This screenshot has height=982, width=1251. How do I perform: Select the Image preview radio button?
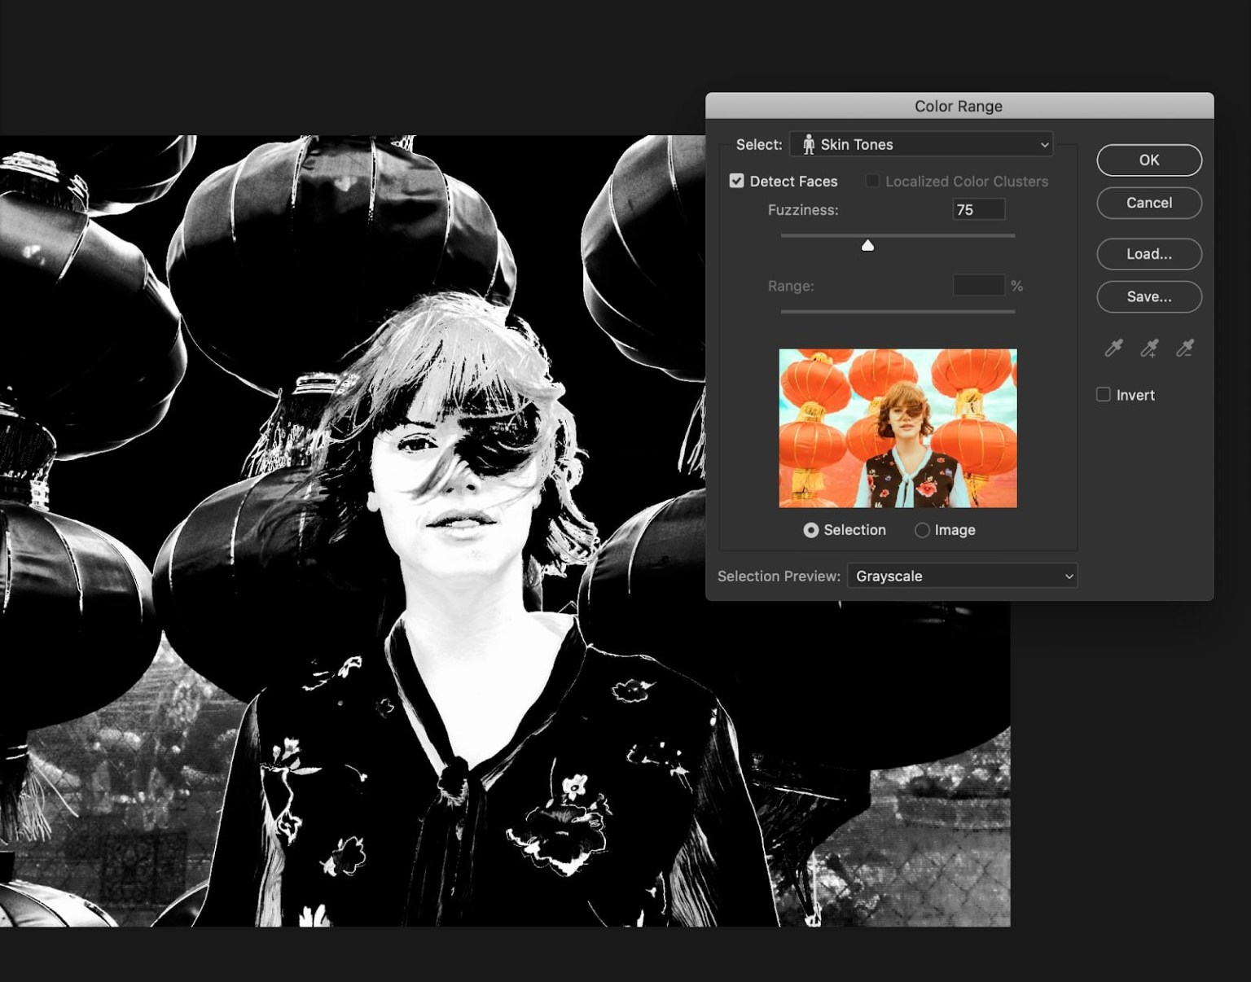[x=922, y=530]
